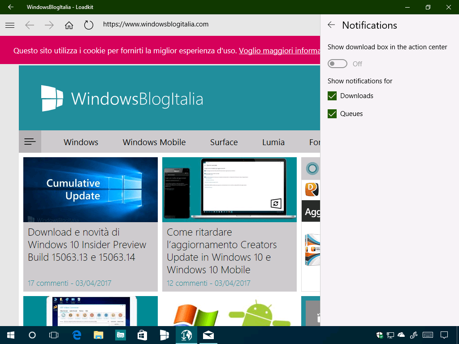Screen dimensions: 459x344
Task: Toggle show download box in action center
Action: pyautogui.click(x=337, y=64)
